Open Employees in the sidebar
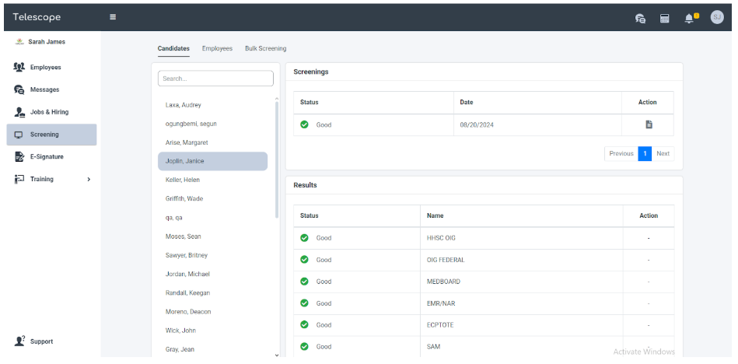Screen dimensions: 738x364 45,68
